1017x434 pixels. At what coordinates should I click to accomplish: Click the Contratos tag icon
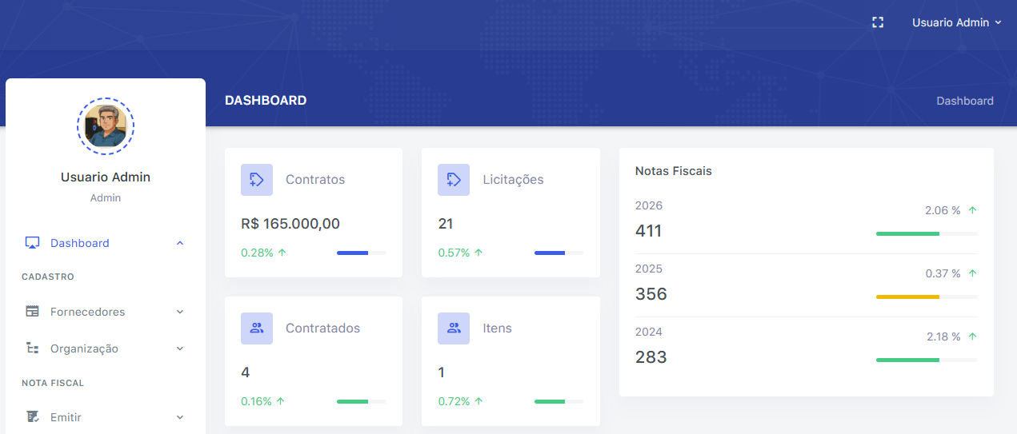(x=257, y=180)
